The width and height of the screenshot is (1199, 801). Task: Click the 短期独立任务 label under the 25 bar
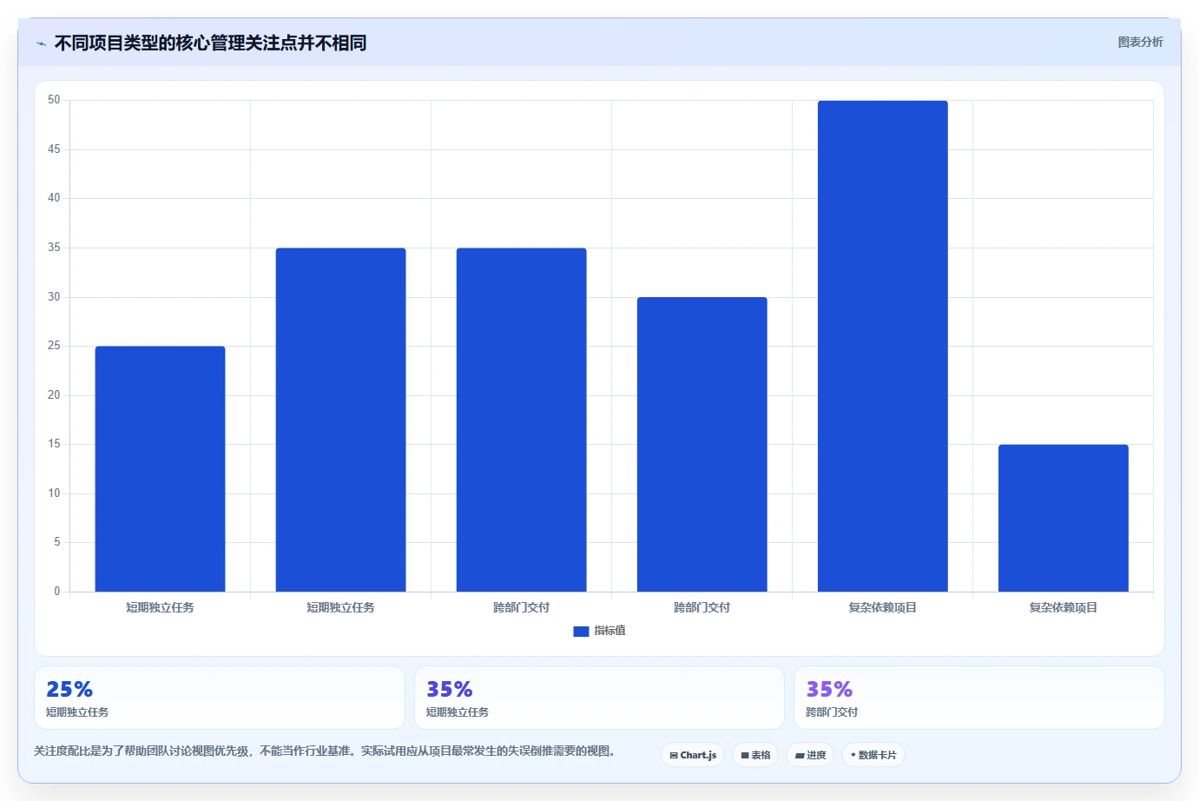pos(160,607)
